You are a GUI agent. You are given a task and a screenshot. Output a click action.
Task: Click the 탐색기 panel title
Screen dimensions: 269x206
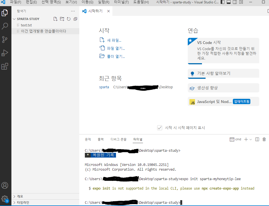21,11
